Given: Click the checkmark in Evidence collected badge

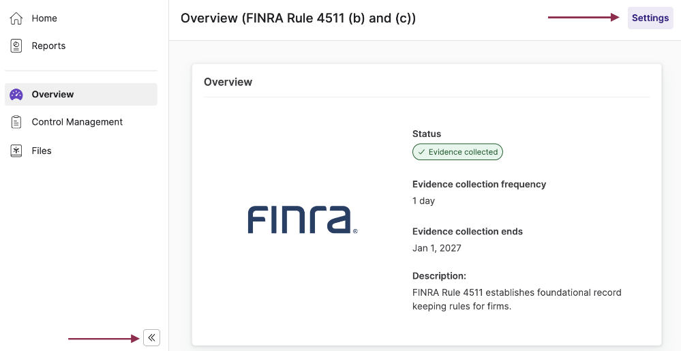Looking at the screenshot, I should click(421, 152).
